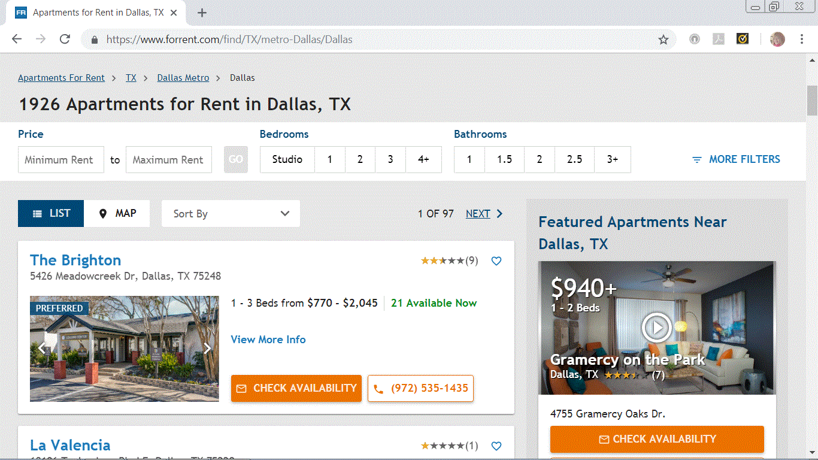This screenshot has width=818, height=460.
Task: Show previous photo of The Brighton
Action: [41, 348]
